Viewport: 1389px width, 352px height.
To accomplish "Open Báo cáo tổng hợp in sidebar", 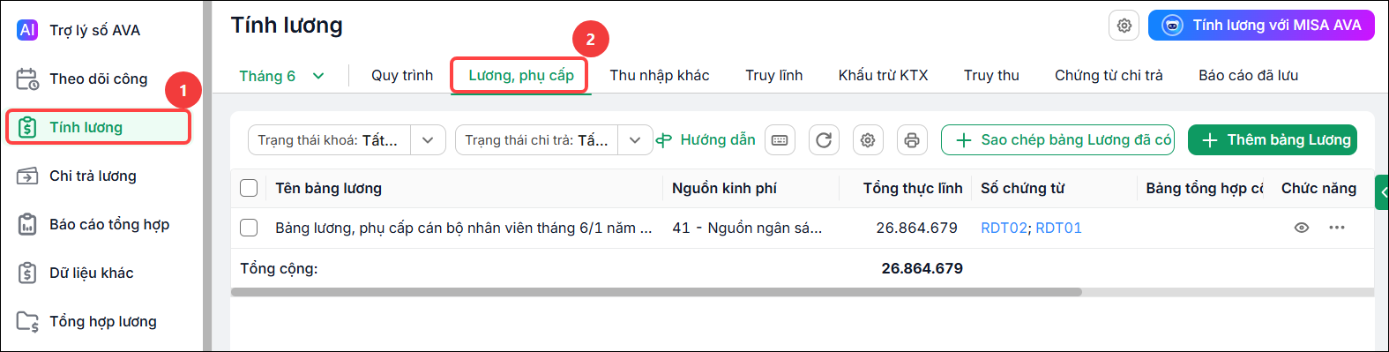I will [x=109, y=224].
